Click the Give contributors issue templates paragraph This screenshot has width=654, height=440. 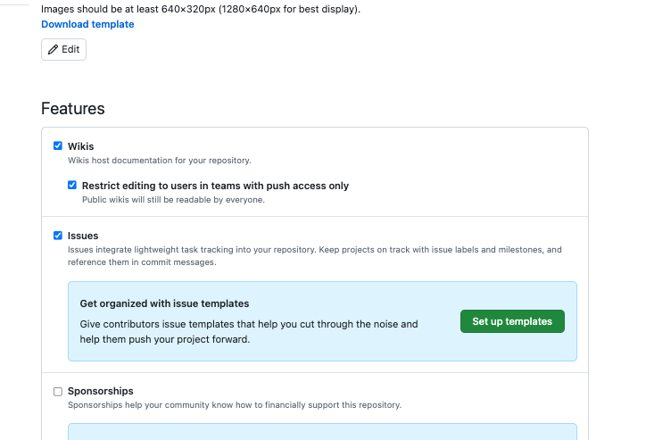[249, 332]
